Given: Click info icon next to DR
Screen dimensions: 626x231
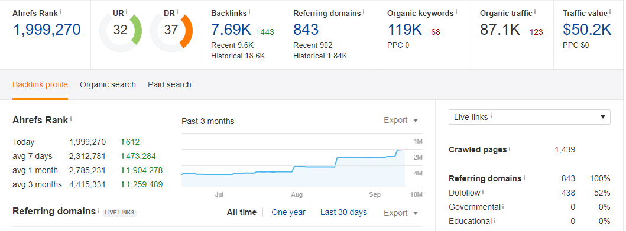Looking at the screenshot, I should [177, 12].
